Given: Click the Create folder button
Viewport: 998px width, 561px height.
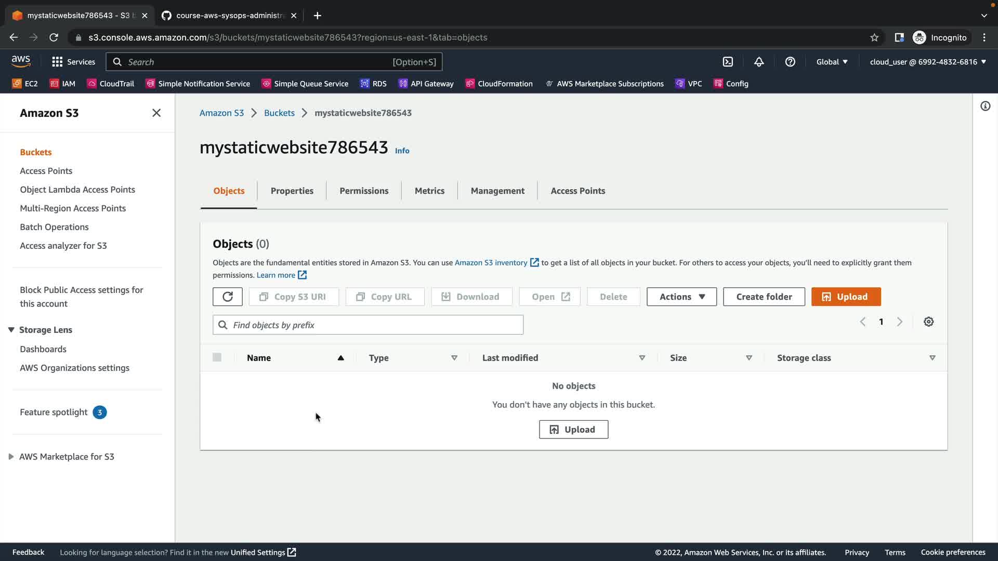Looking at the screenshot, I should 764,297.
